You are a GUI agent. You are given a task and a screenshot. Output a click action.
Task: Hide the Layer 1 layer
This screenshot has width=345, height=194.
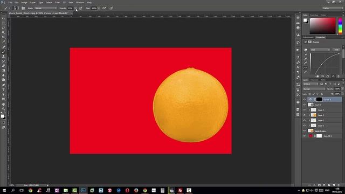pyautogui.click(x=305, y=126)
